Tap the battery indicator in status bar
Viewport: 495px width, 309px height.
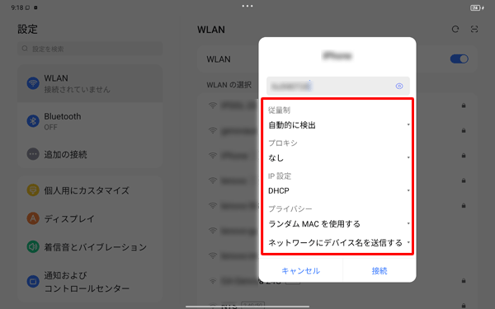tap(477, 8)
